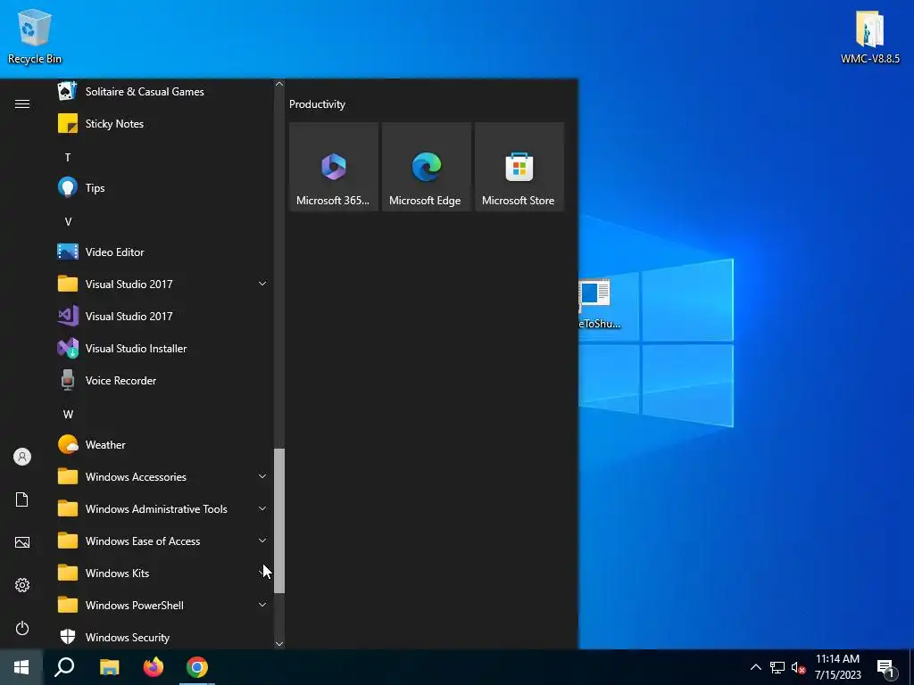
Task: Open Settings gear in Start sidebar
Action: coord(22,585)
